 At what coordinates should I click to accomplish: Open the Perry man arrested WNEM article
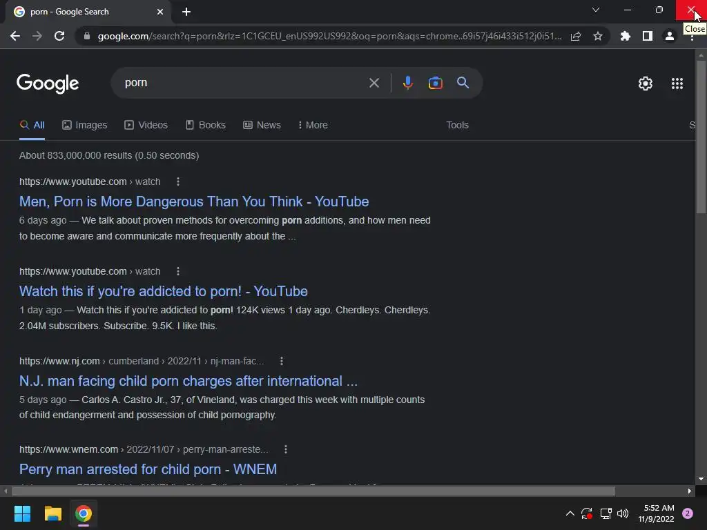click(x=148, y=469)
